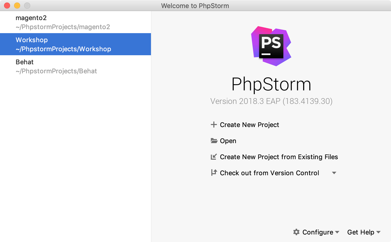Image resolution: width=391 pixels, height=242 pixels.
Task: Close the Welcome to PhpStorm window
Action: [7, 6]
